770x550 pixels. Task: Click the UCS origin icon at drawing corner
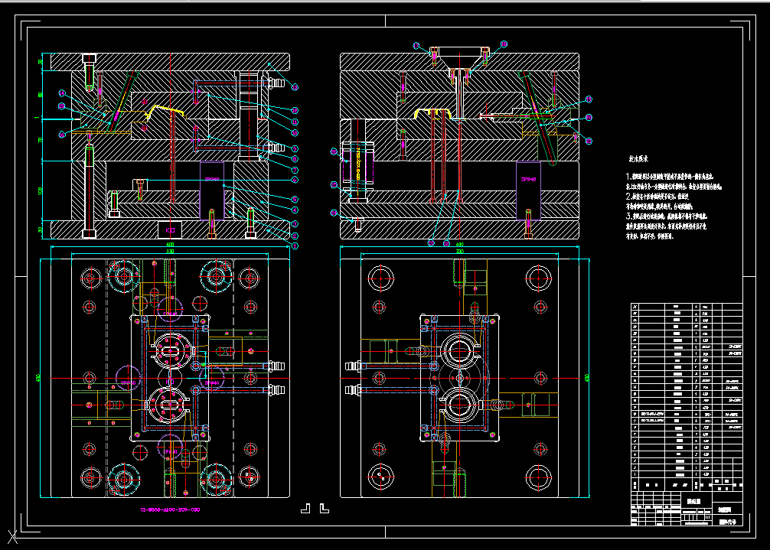click(x=12, y=537)
